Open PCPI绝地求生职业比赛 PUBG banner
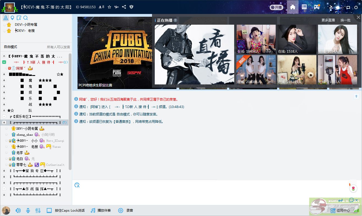The image size is (362, 216). coord(115,53)
